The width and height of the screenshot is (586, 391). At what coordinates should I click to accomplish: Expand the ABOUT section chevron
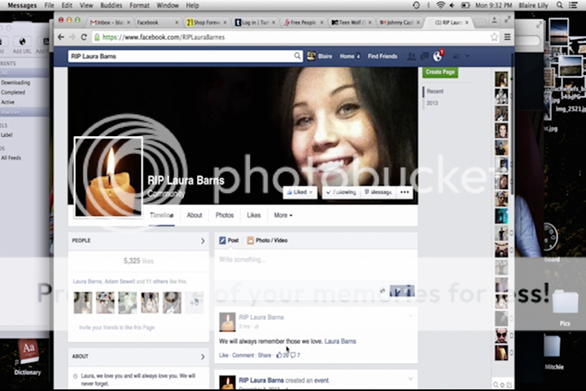[203, 356]
